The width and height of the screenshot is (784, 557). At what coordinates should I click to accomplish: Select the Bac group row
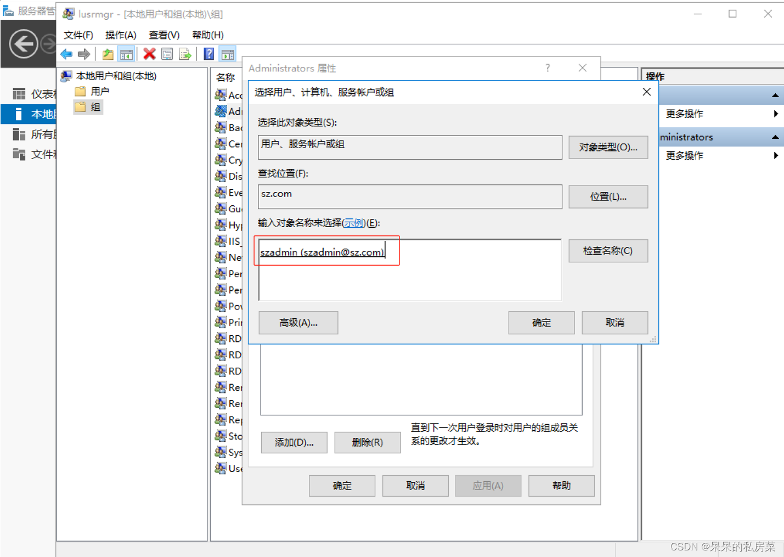[228, 127]
